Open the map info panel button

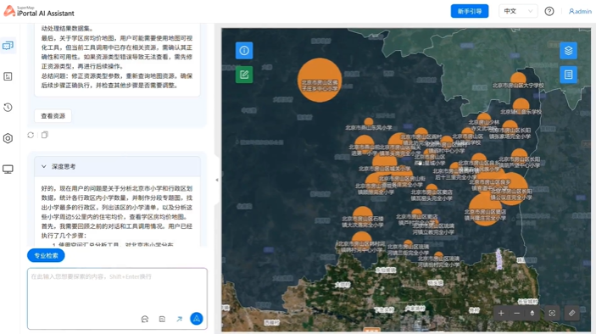tap(244, 50)
